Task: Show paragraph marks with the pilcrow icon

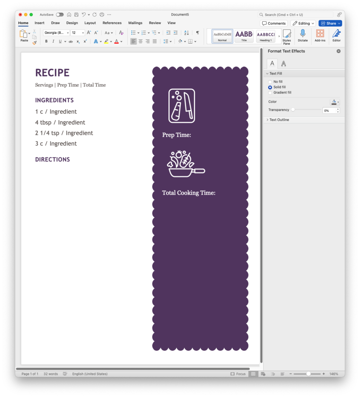Action: (197, 33)
